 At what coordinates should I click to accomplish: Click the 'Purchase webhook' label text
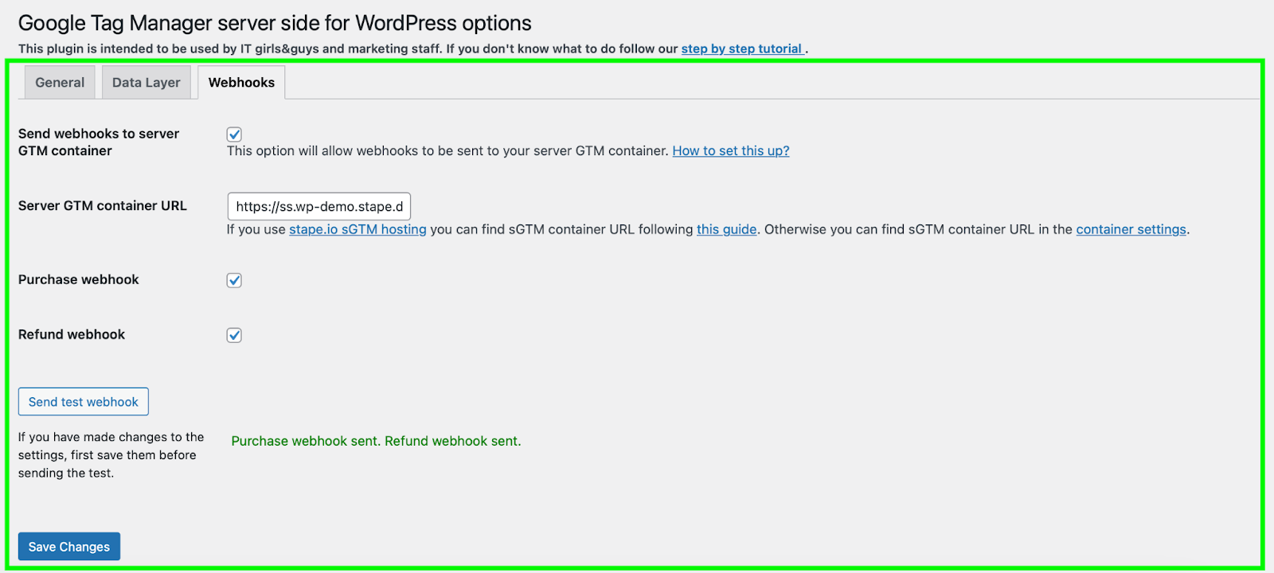coord(79,279)
